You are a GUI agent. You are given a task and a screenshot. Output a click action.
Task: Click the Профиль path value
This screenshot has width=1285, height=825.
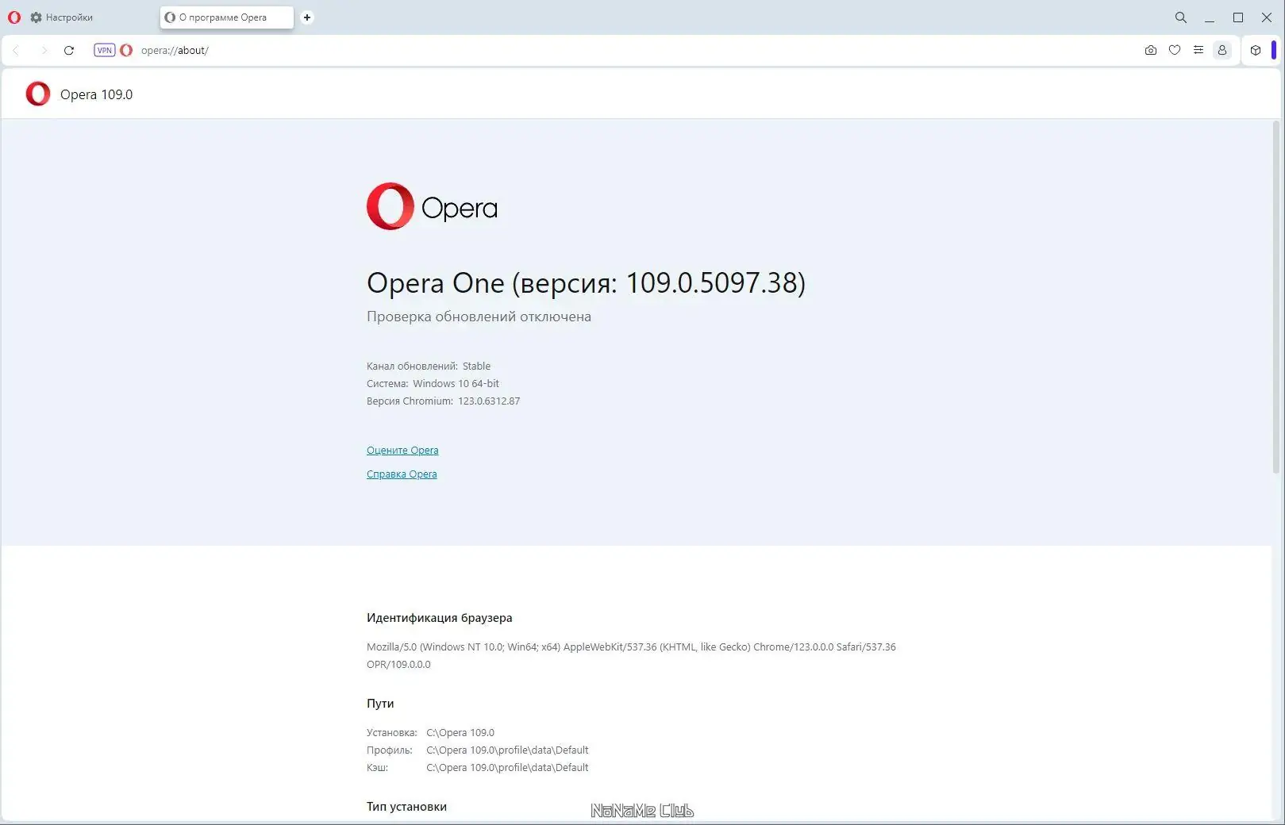tap(507, 750)
